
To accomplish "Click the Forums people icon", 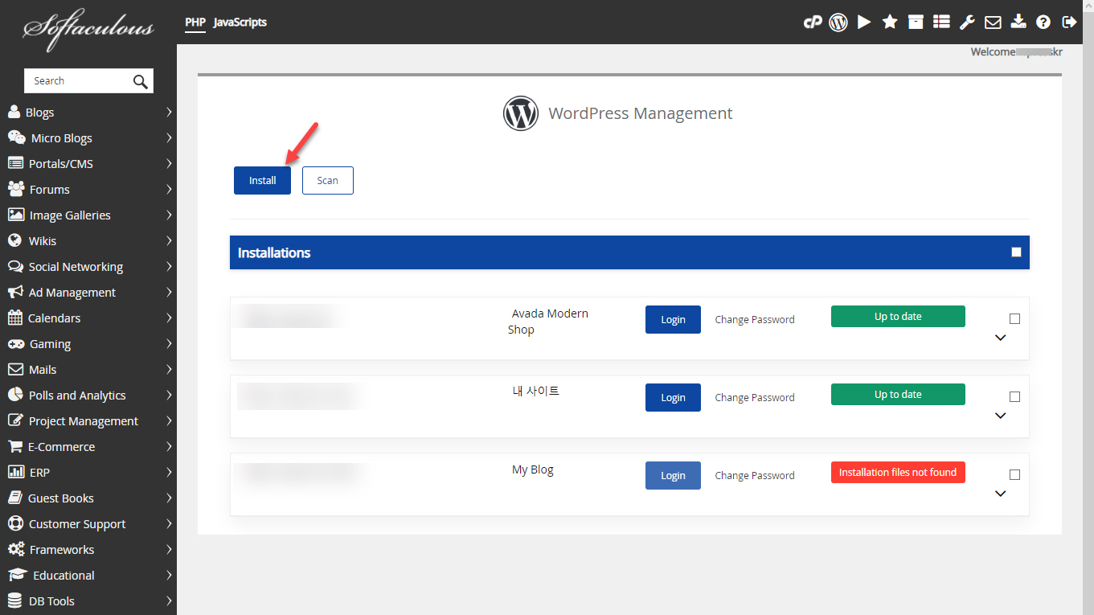I will (x=16, y=189).
